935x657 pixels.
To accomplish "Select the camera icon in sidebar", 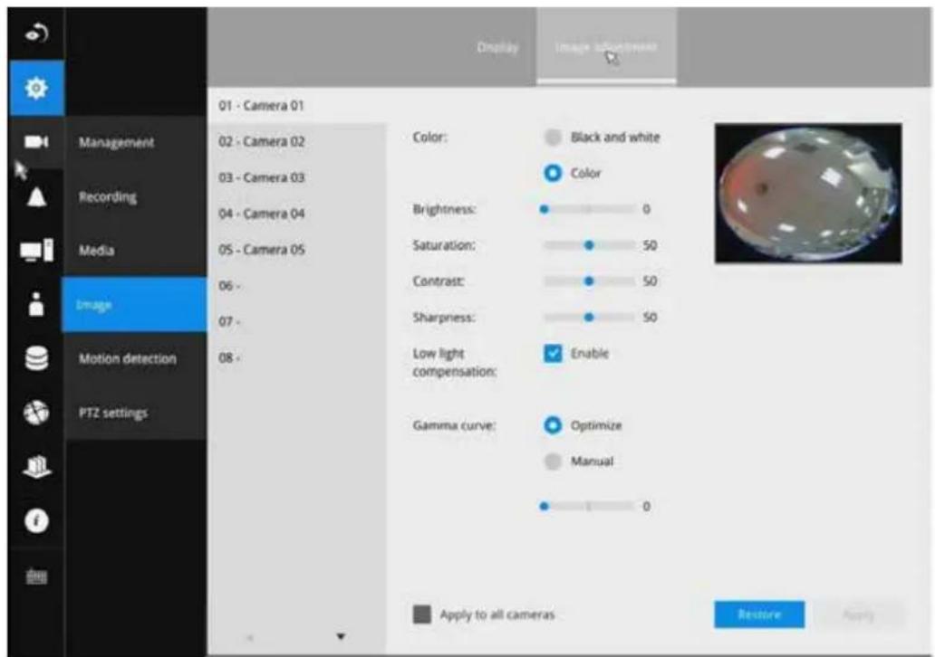I will coord(36,142).
